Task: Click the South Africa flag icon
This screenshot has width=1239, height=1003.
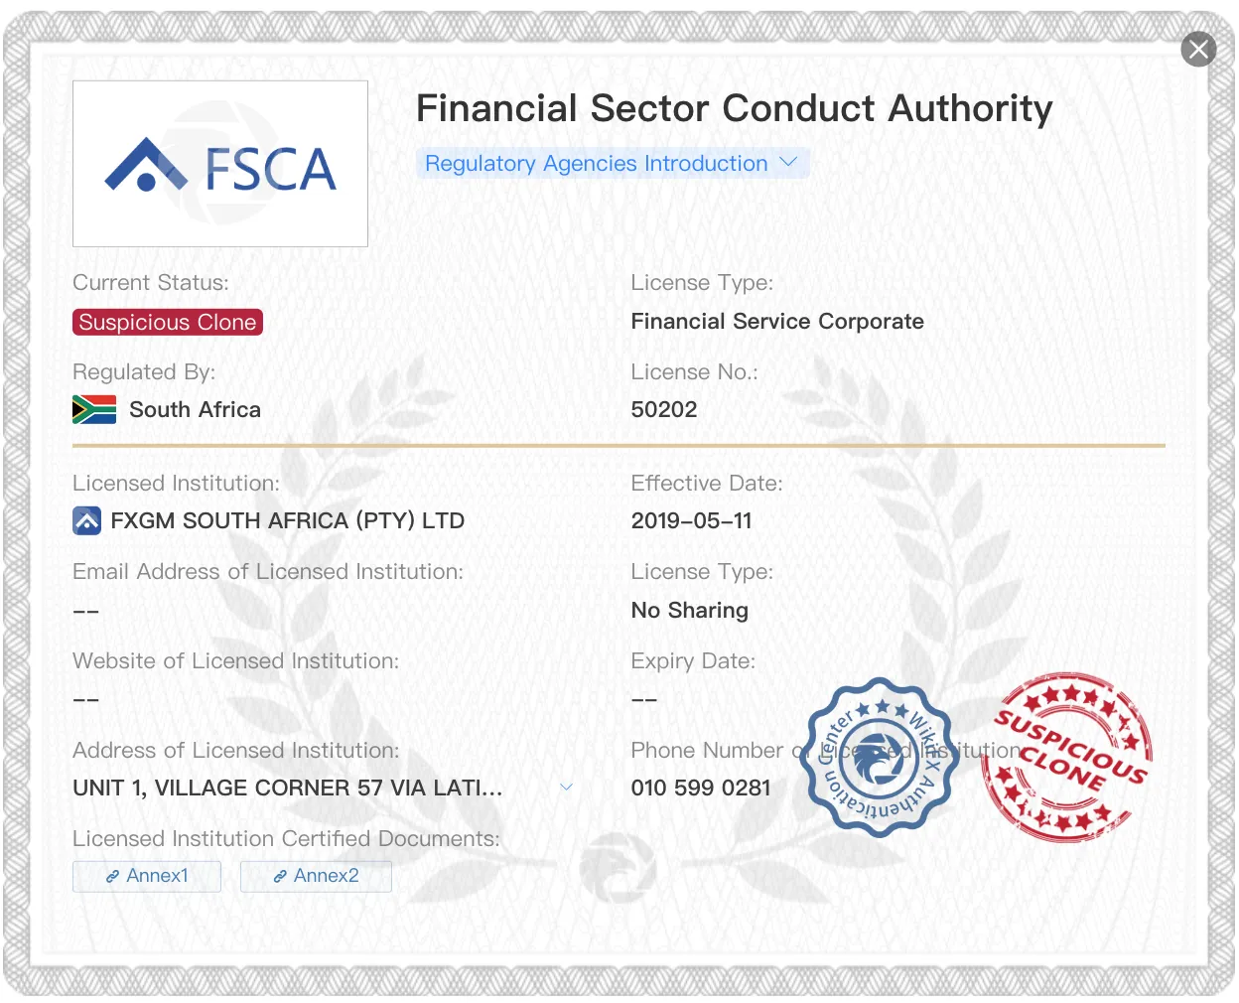Action: click(x=94, y=409)
